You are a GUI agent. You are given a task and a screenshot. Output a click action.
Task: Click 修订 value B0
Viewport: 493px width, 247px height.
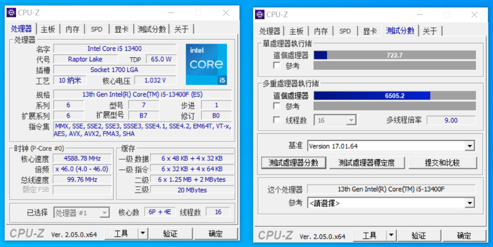coord(216,115)
